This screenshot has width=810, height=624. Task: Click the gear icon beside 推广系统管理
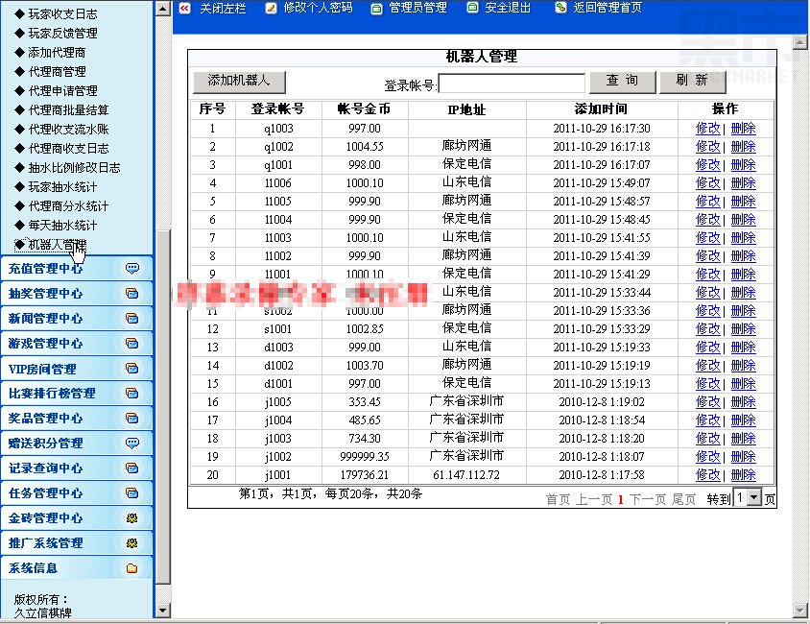[x=132, y=543]
